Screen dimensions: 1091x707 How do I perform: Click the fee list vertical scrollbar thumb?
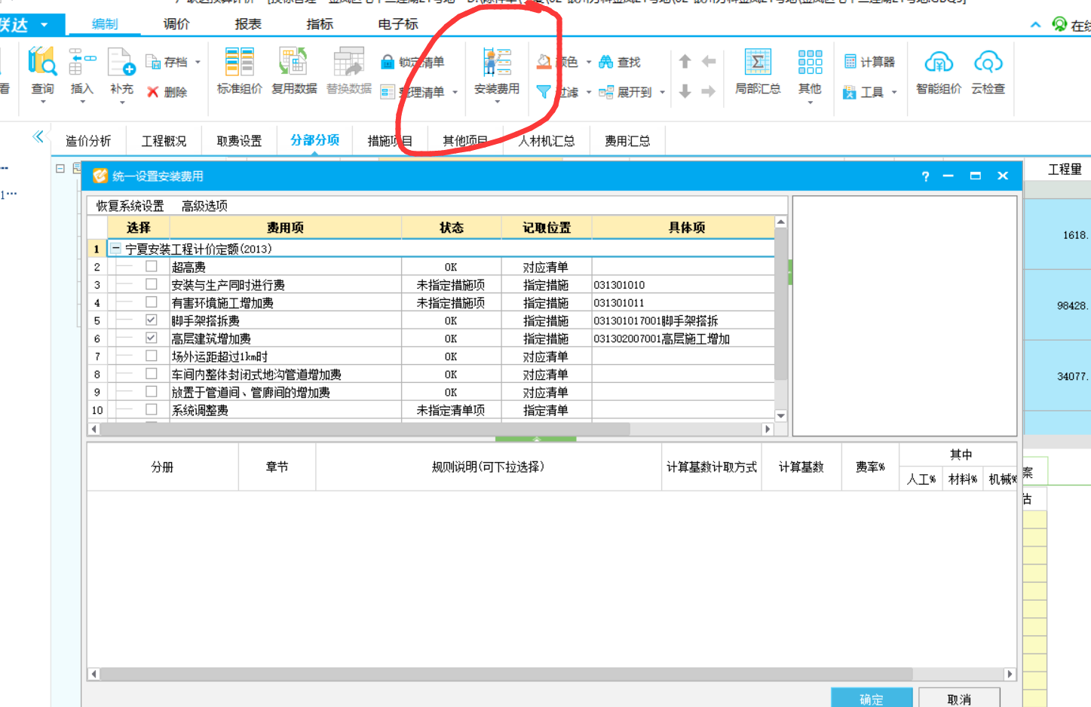[x=781, y=304]
